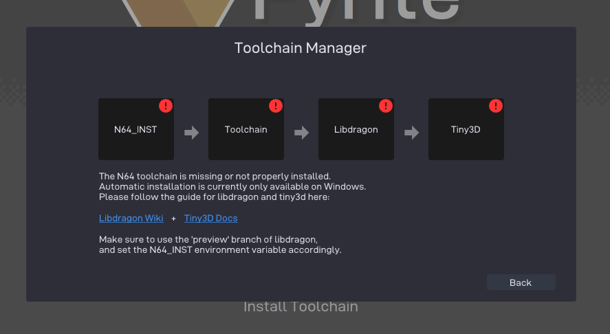Select the Libdragon step box
Screen dimensions: 610x334
[356, 130]
